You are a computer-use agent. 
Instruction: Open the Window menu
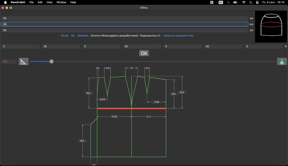pos(61,2)
